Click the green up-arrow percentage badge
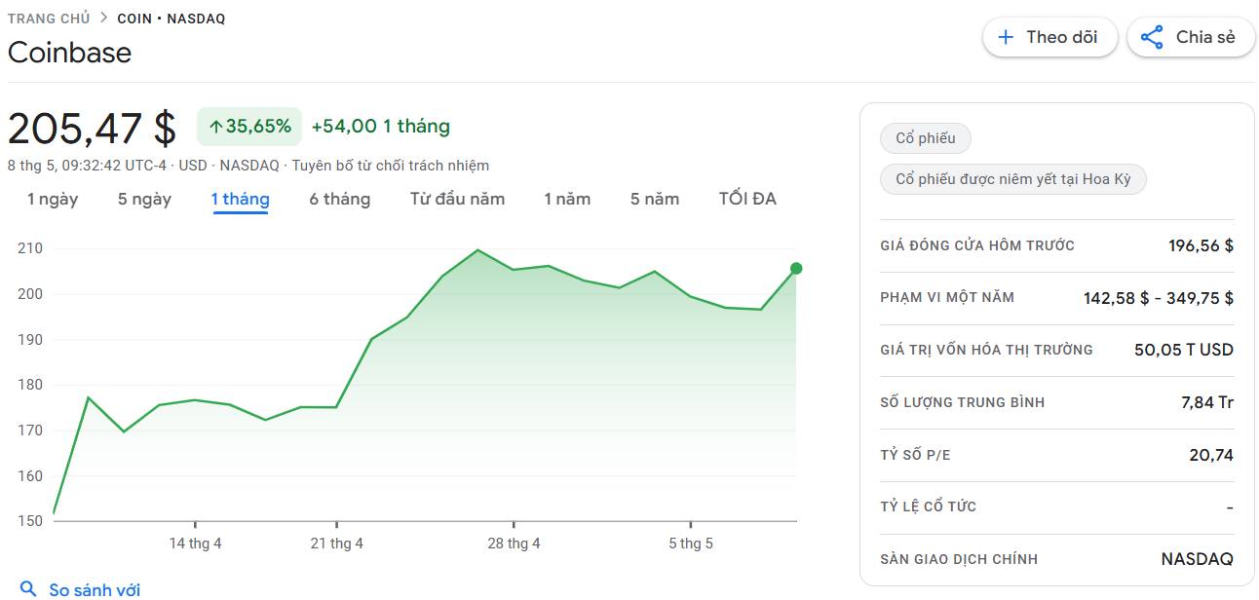 [249, 126]
